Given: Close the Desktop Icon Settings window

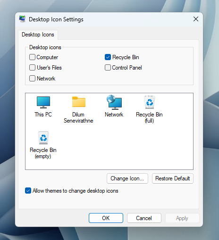Looking at the screenshot, I should click(x=196, y=19).
